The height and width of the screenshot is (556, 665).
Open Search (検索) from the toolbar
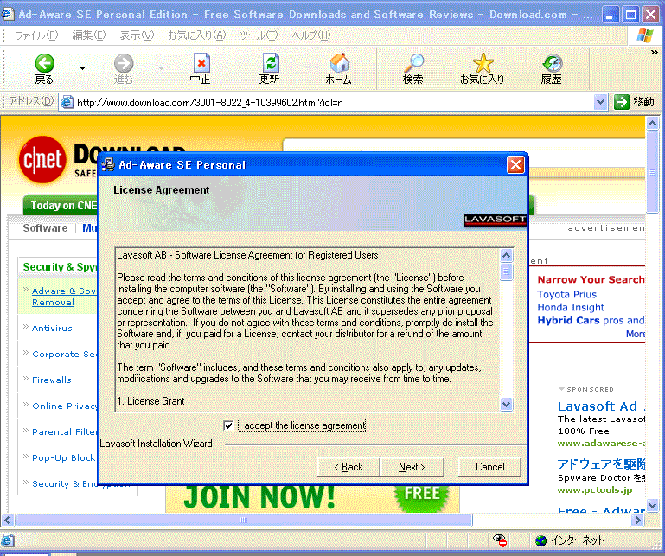pyautogui.click(x=413, y=68)
